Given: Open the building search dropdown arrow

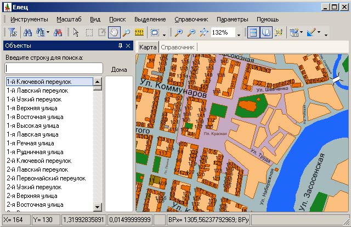Looking at the screenshot, I should point(48,32).
